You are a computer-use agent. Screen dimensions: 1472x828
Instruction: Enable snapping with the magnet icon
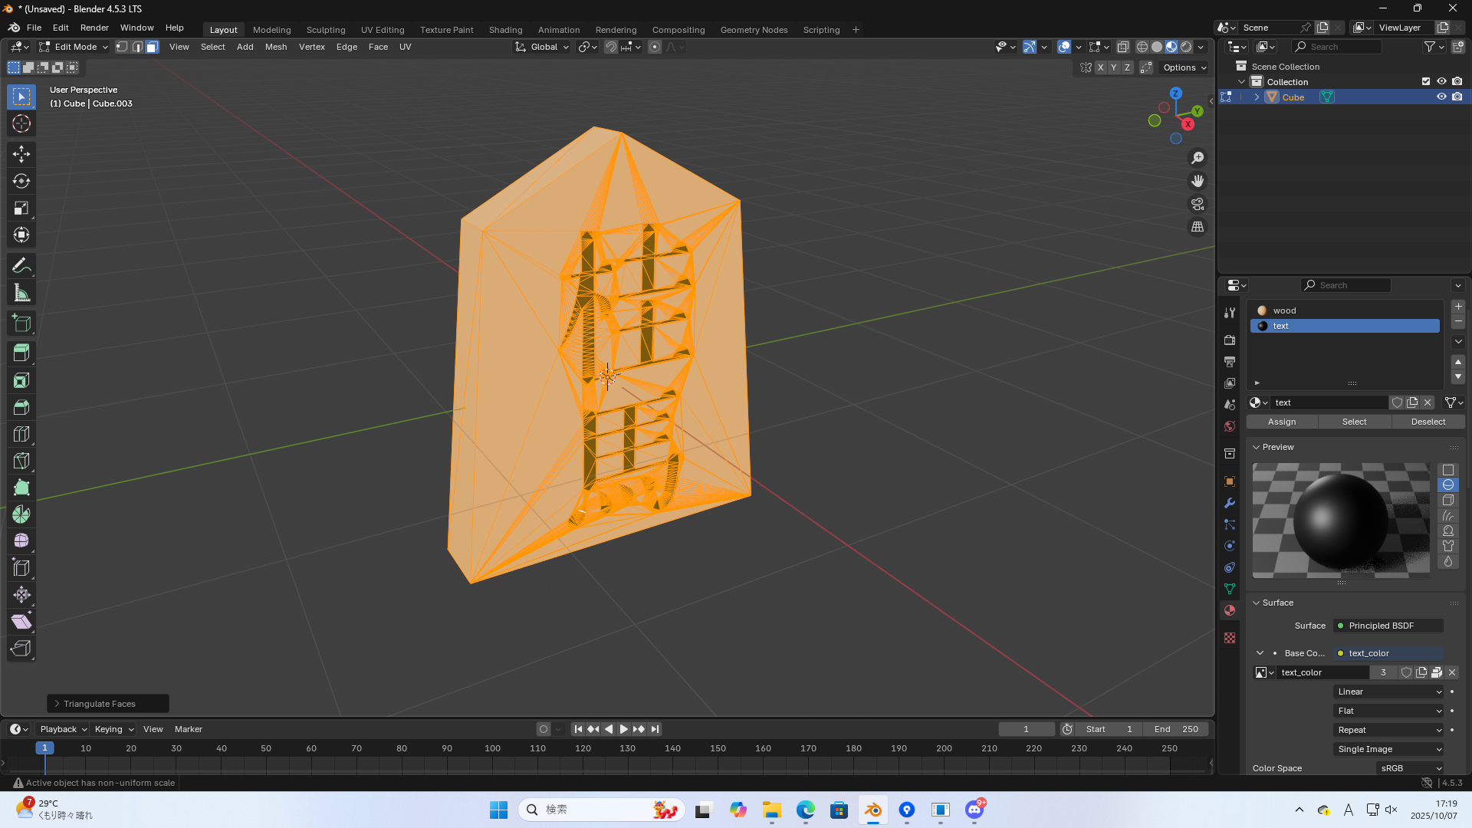(610, 47)
